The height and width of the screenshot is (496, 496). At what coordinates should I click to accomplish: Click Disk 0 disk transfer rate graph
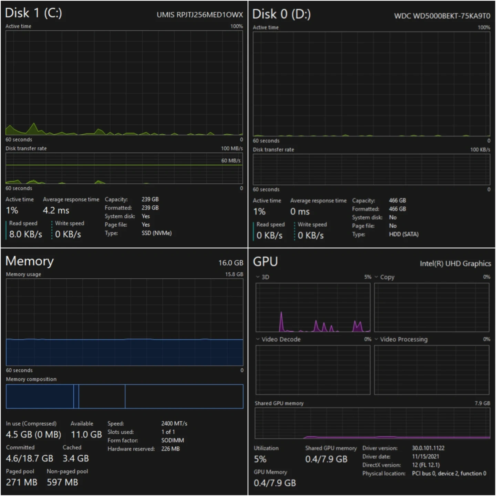coord(371,169)
